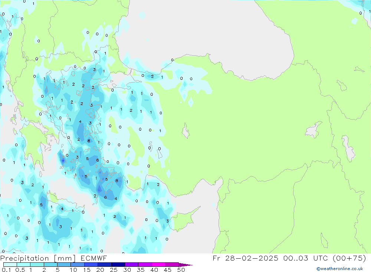
Task: Click the '0.5' legend scale label
Action: (20, 270)
